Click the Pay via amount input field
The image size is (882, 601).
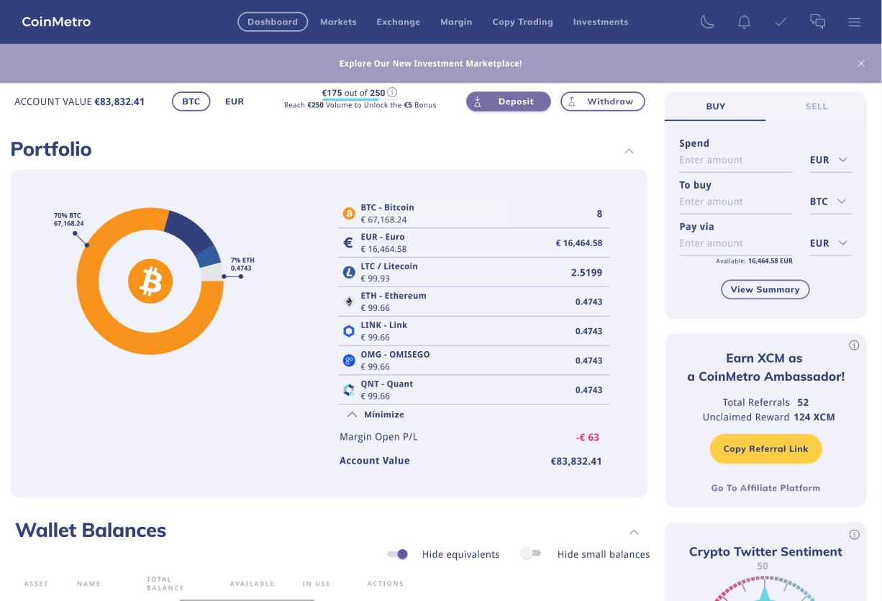coord(736,244)
